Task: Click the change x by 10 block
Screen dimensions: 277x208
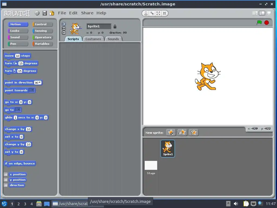Action: click(18, 129)
